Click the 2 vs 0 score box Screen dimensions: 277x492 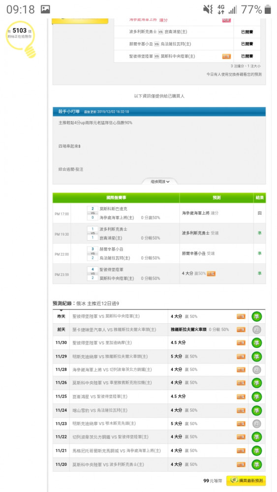click(x=92, y=213)
